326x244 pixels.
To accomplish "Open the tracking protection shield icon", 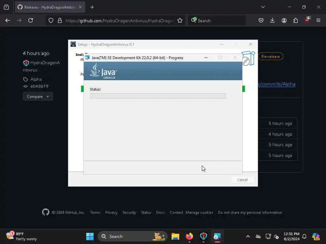I will pyautogui.click(x=51, y=21).
